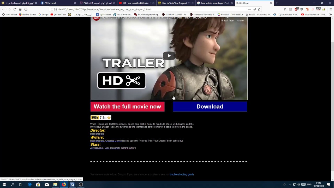Bookmark this page with star icon
This screenshot has height=188, width=334.
(259, 9)
